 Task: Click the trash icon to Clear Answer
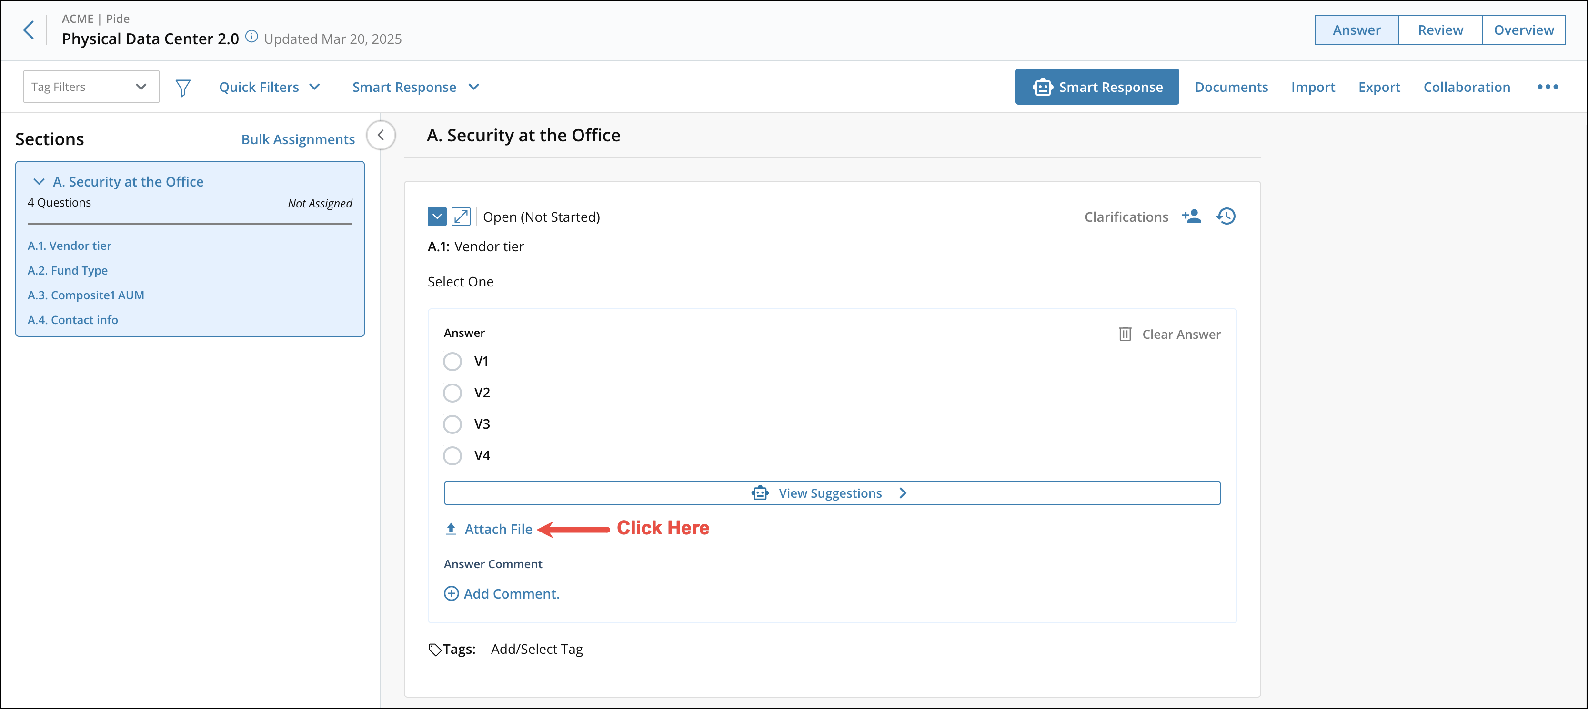point(1125,334)
